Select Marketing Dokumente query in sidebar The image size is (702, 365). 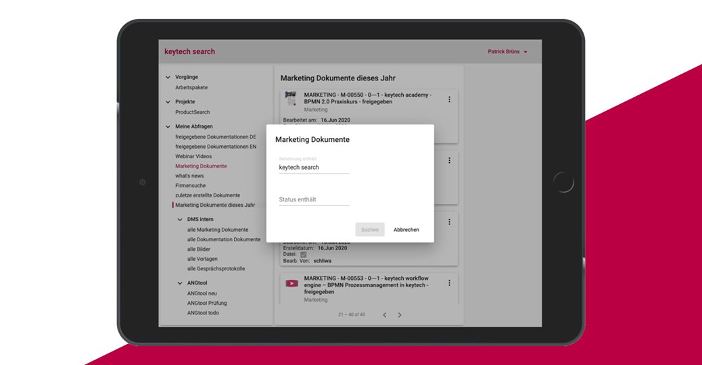[201, 166]
